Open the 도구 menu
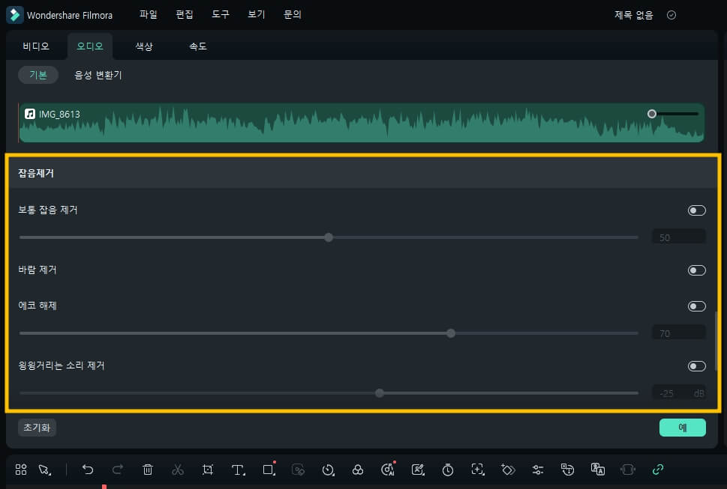This screenshot has width=727, height=489. click(221, 15)
